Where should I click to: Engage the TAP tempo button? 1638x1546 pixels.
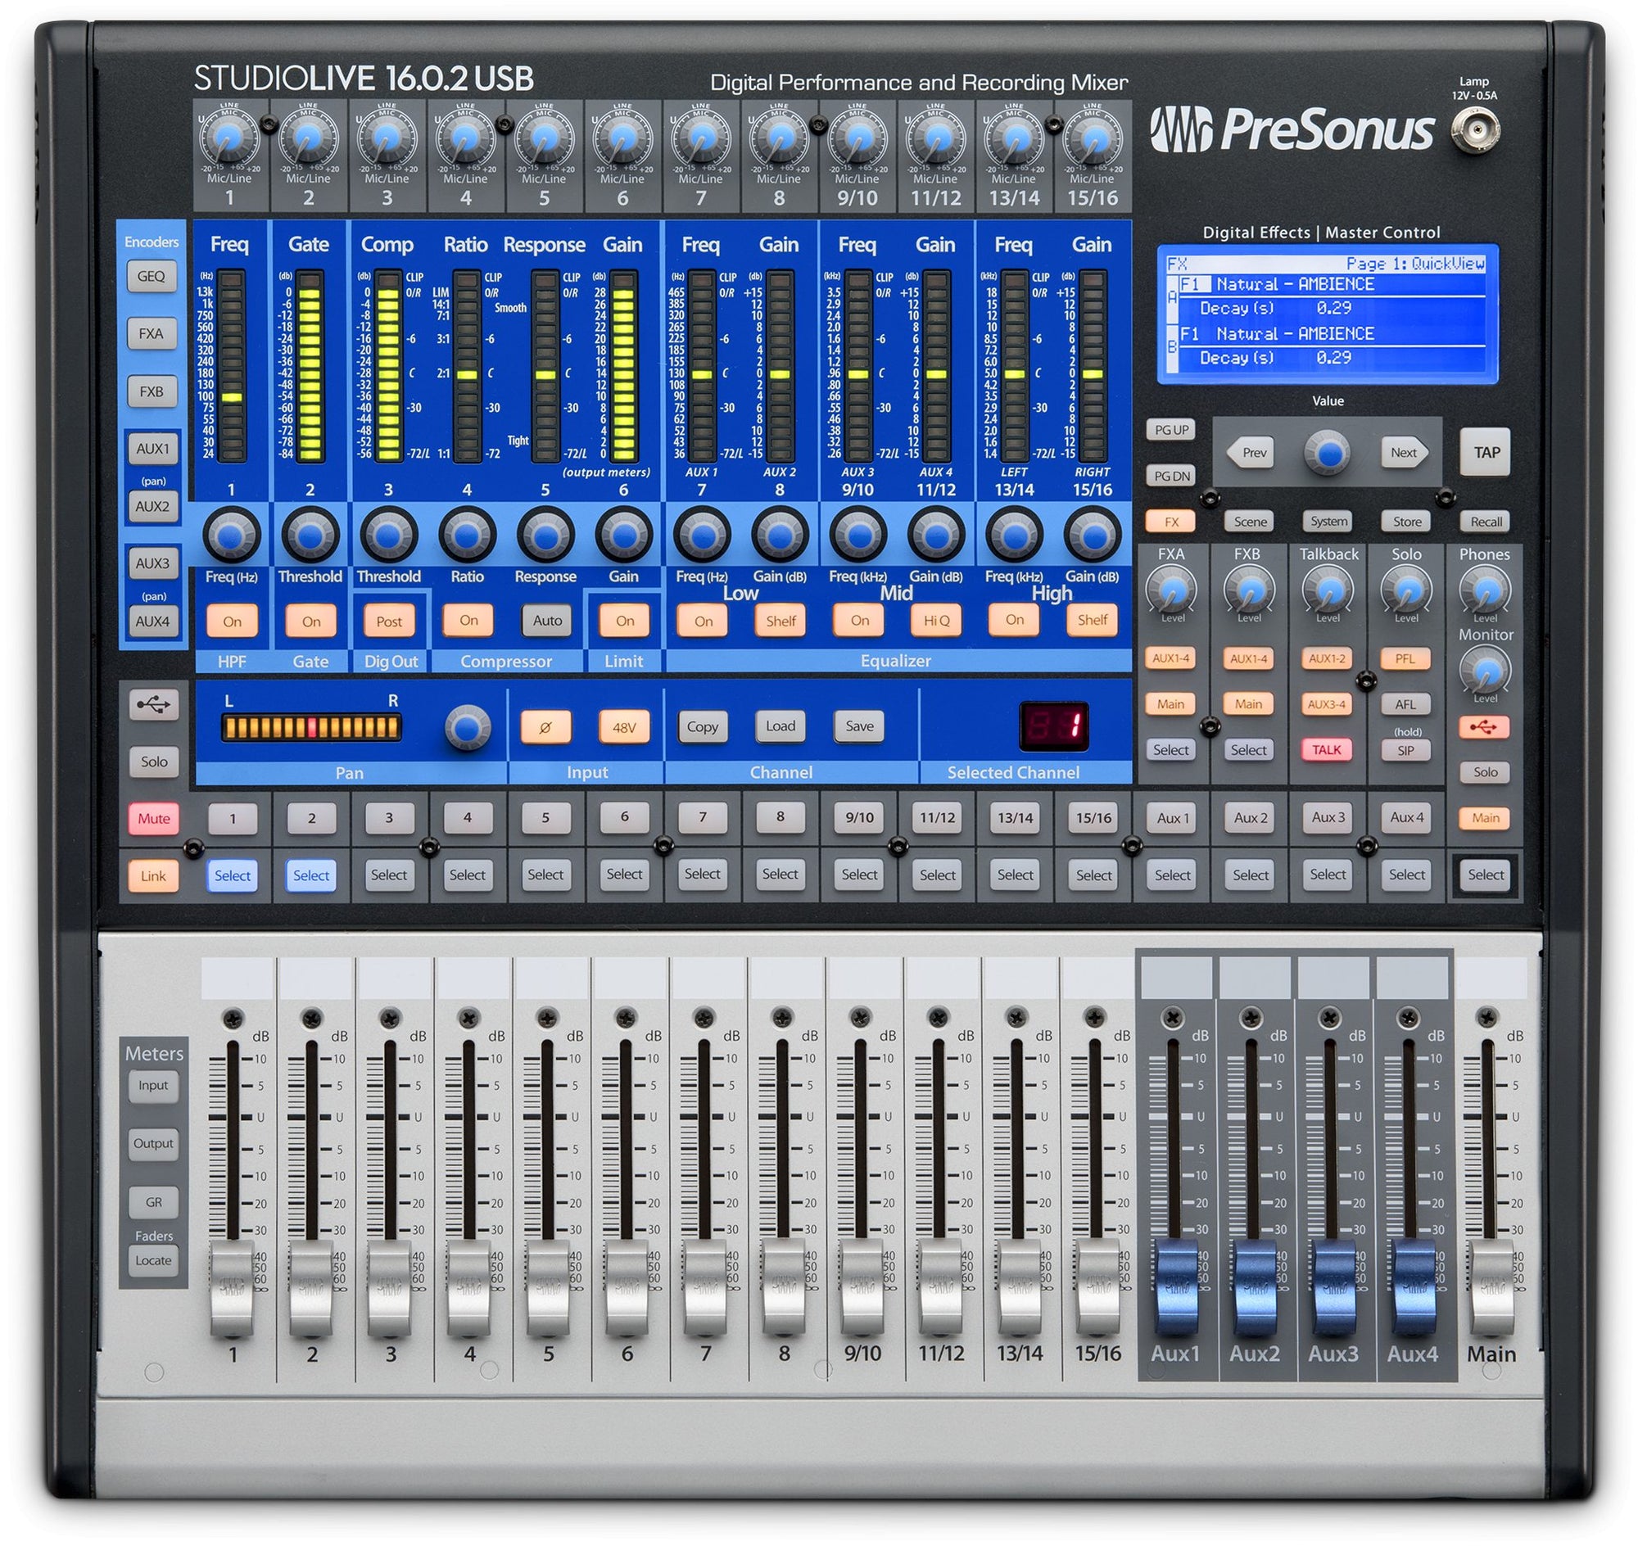click(1485, 453)
